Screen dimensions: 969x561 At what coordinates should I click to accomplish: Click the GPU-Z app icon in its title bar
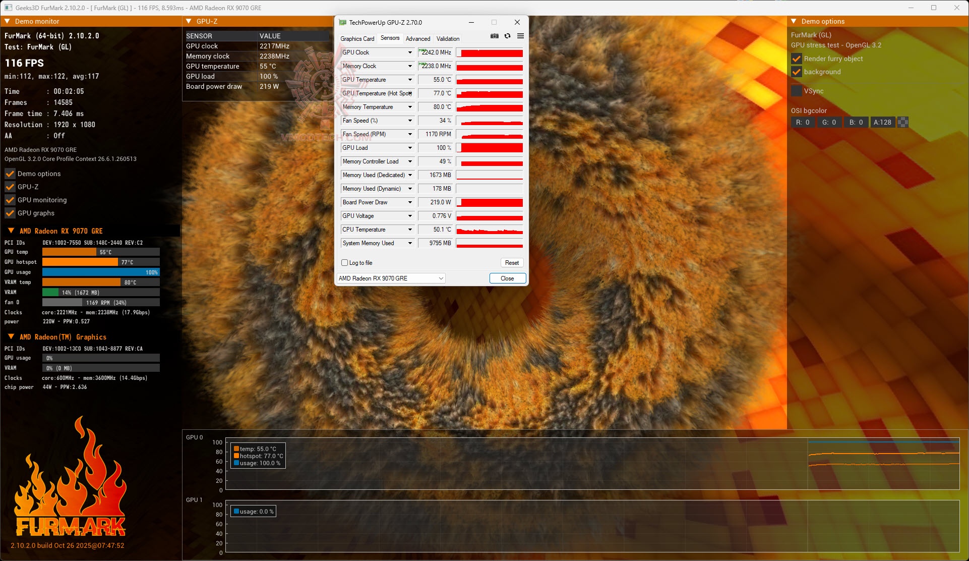click(x=343, y=22)
